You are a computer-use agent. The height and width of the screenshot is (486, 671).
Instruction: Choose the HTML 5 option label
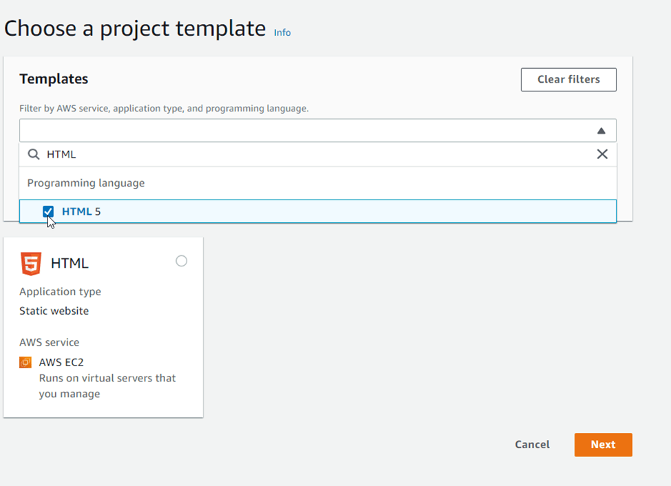tap(81, 211)
